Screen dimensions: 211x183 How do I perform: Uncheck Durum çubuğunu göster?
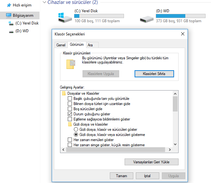[70, 114]
